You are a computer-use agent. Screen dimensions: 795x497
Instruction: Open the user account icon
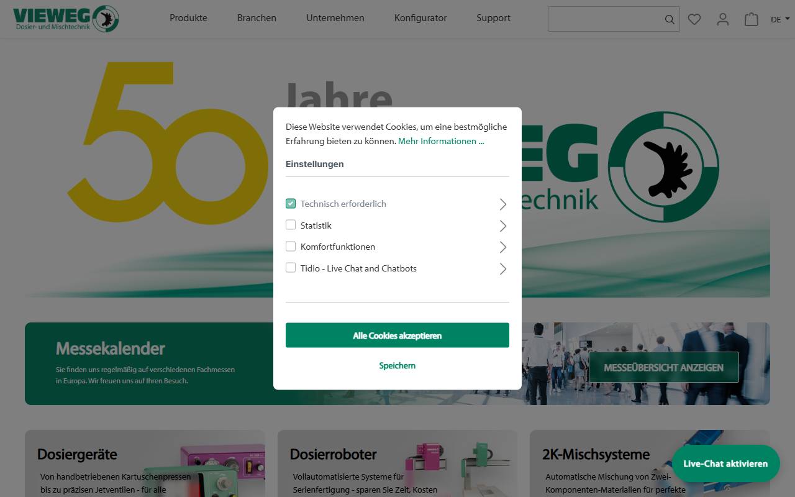point(723,19)
